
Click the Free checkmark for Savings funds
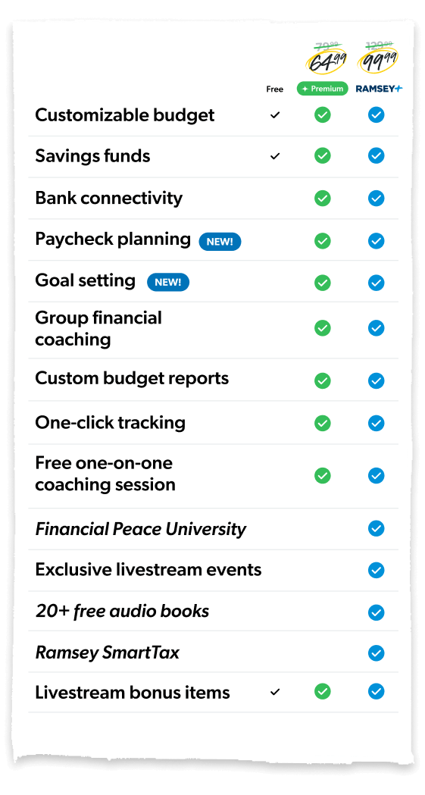tap(275, 156)
